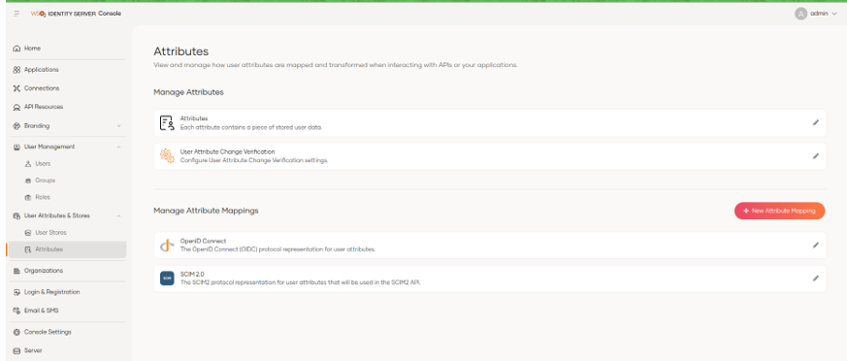Viewport: 847px width, 361px height.
Task: Click the OpenID Connect logo icon
Action: [167, 246]
